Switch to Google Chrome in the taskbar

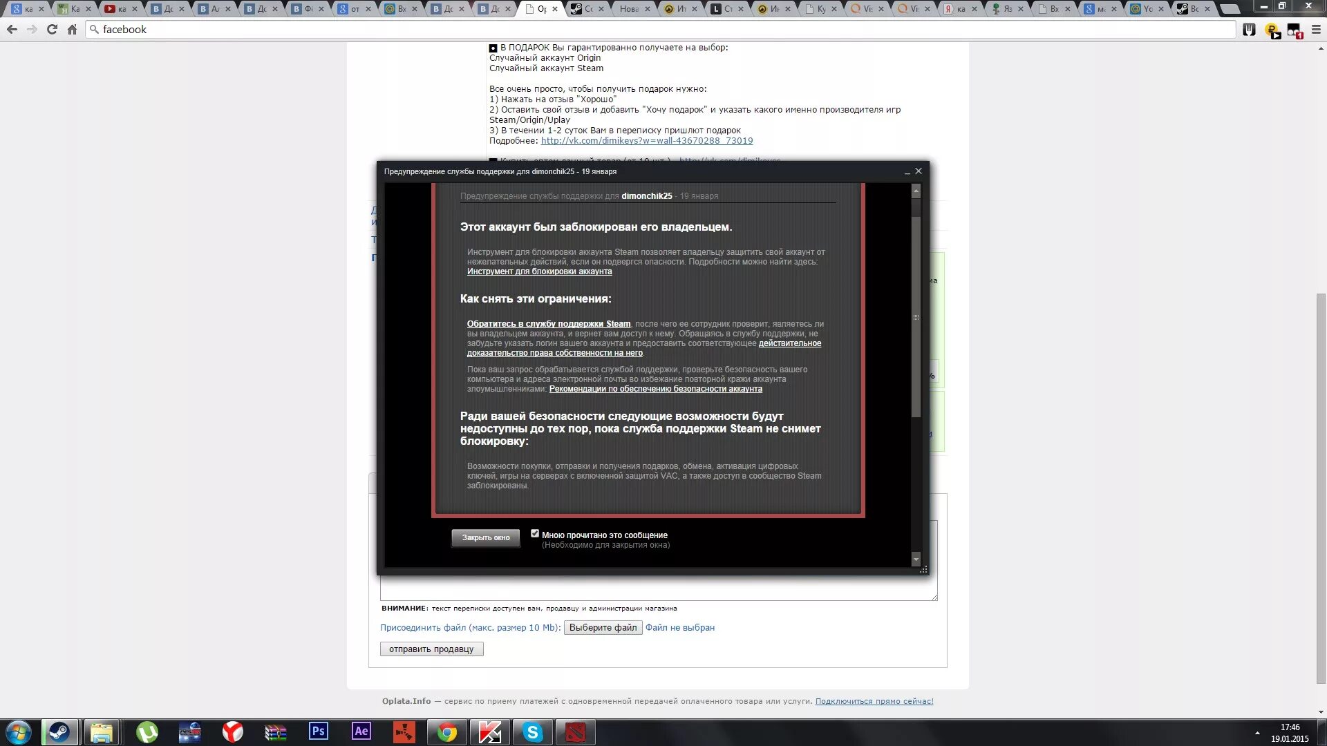point(447,732)
